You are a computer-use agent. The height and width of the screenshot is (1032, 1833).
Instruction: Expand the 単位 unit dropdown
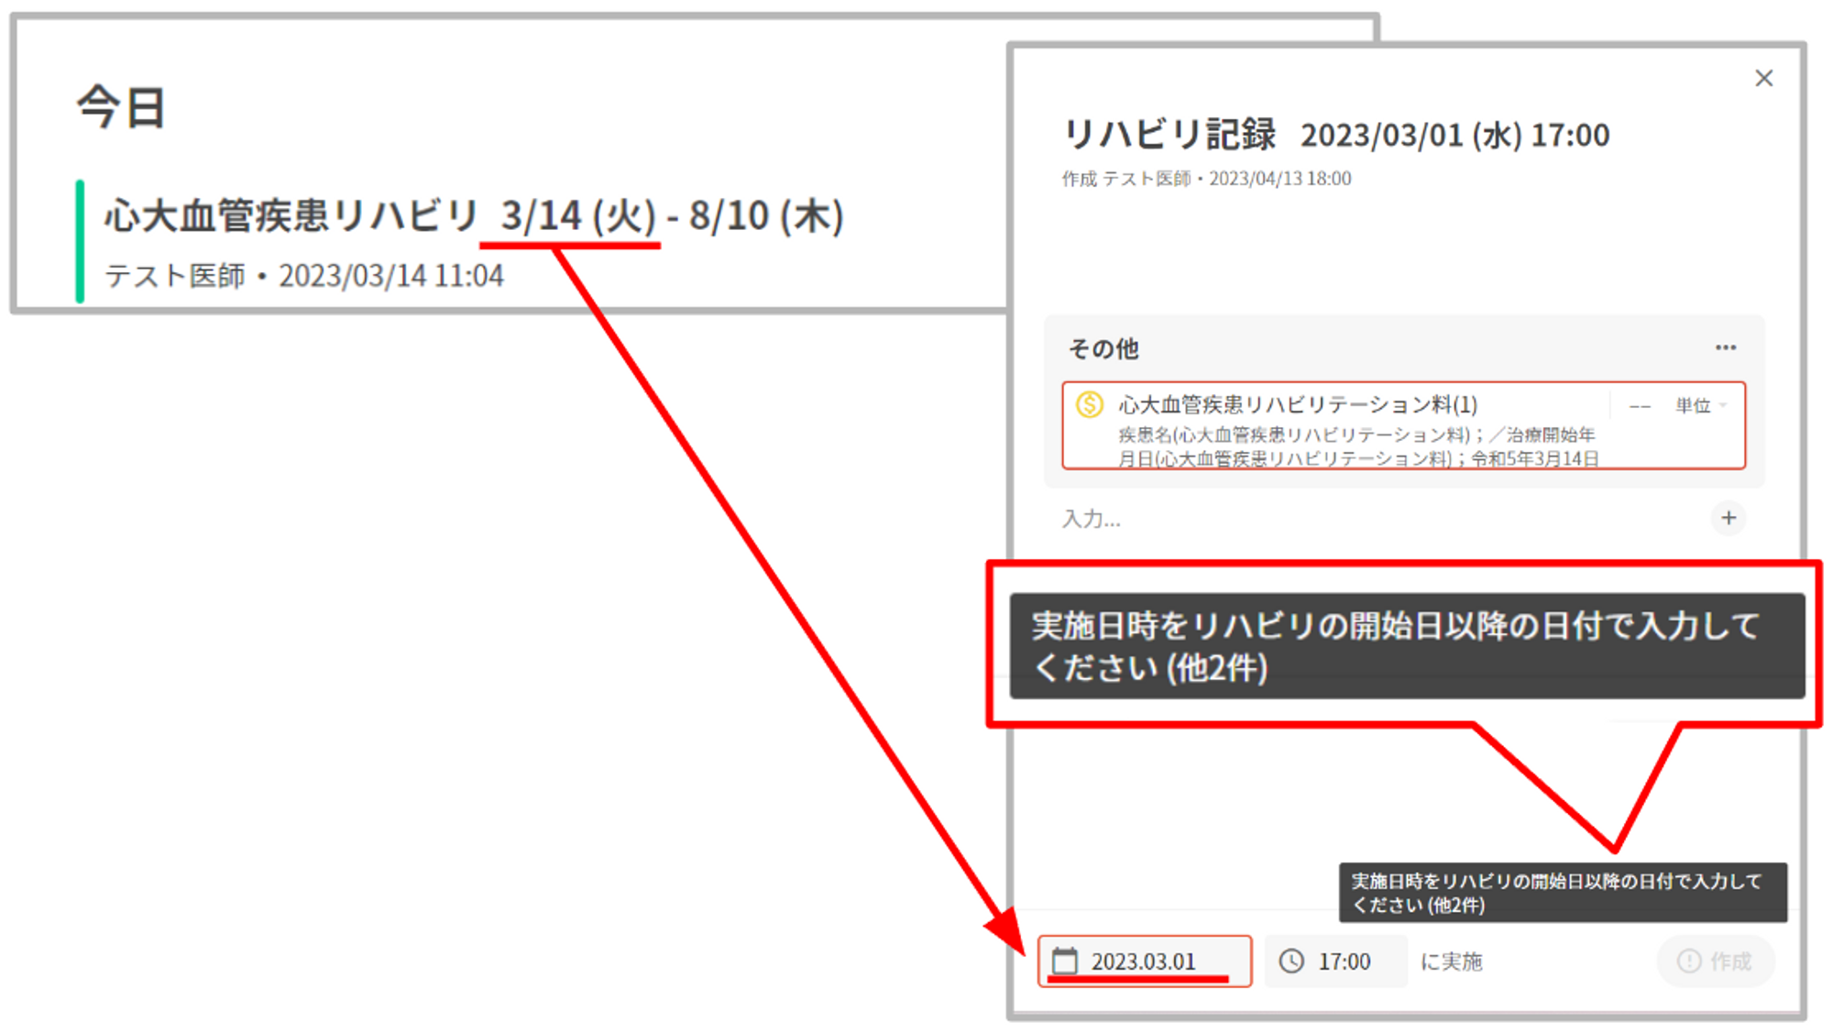1701,405
